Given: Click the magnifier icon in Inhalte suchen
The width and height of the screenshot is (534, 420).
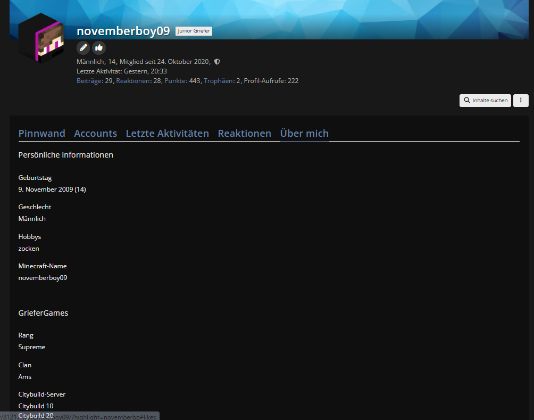Looking at the screenshot, I should click(x=467, y=100).
